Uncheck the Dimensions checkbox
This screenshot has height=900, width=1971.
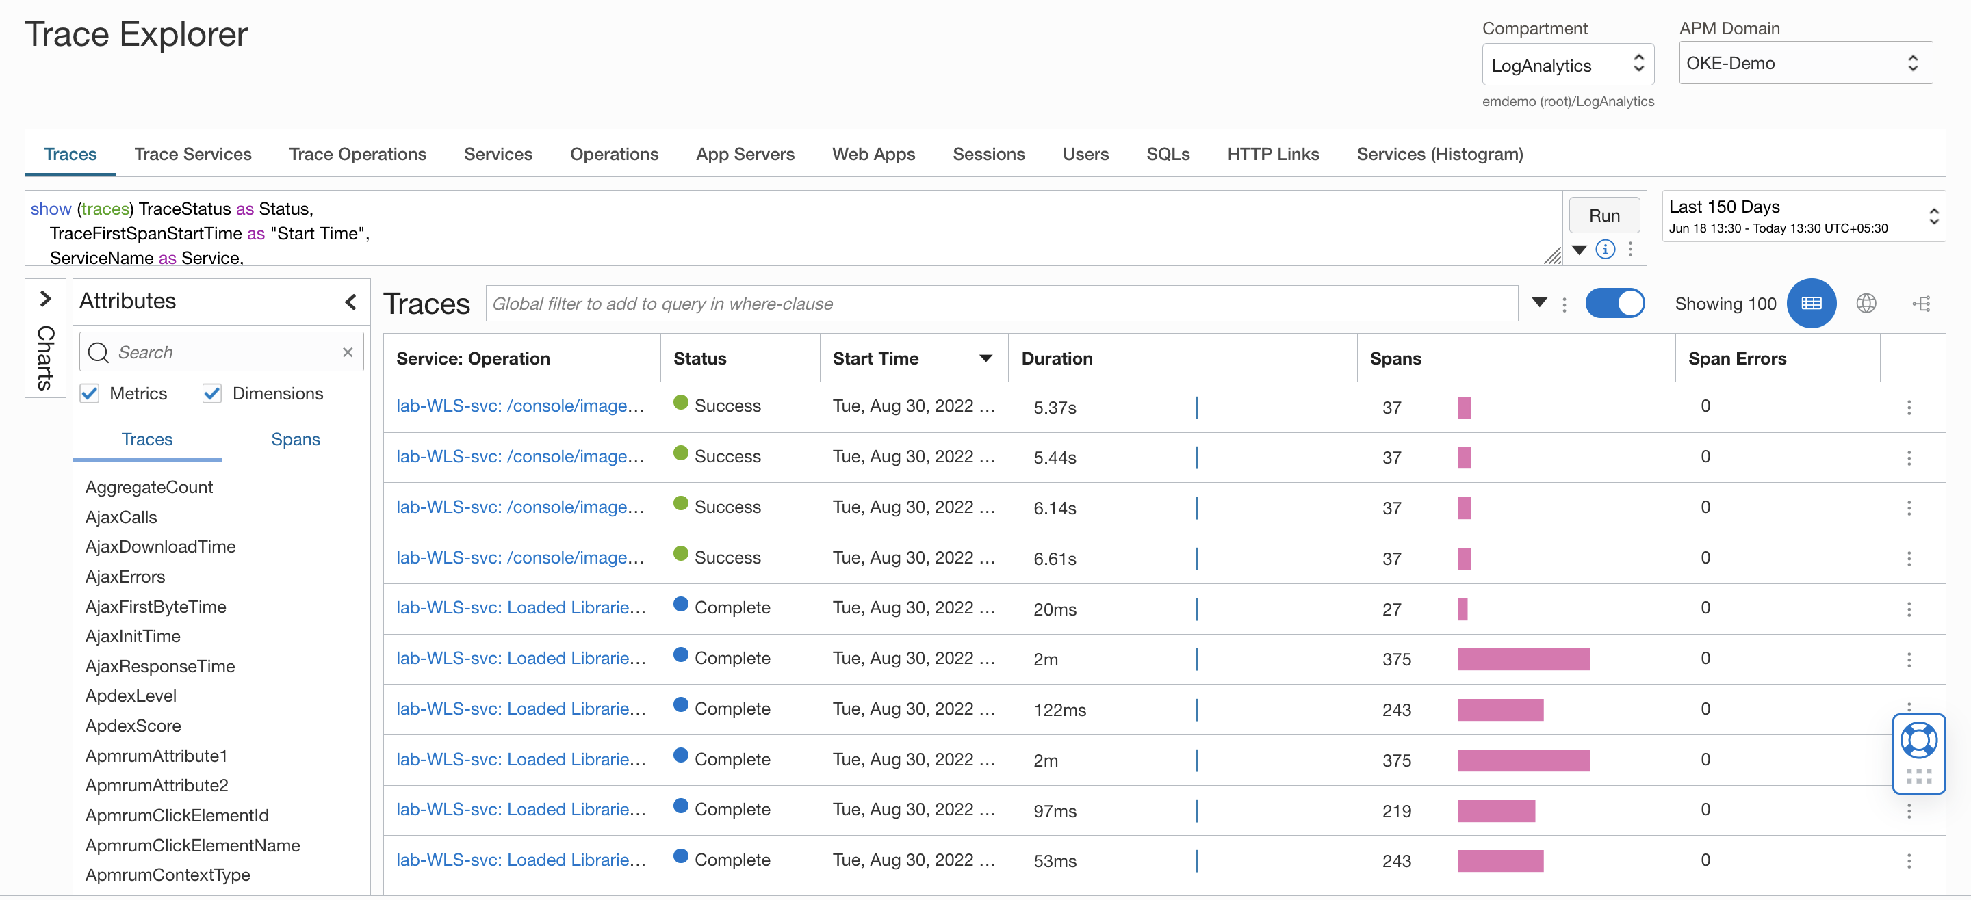pos(212,393)
